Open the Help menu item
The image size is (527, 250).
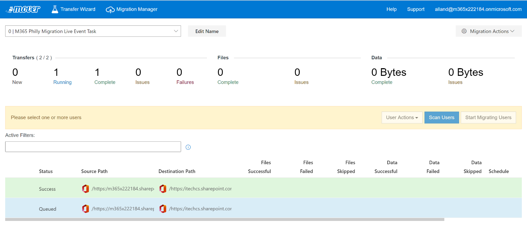[x=391, y=9]
